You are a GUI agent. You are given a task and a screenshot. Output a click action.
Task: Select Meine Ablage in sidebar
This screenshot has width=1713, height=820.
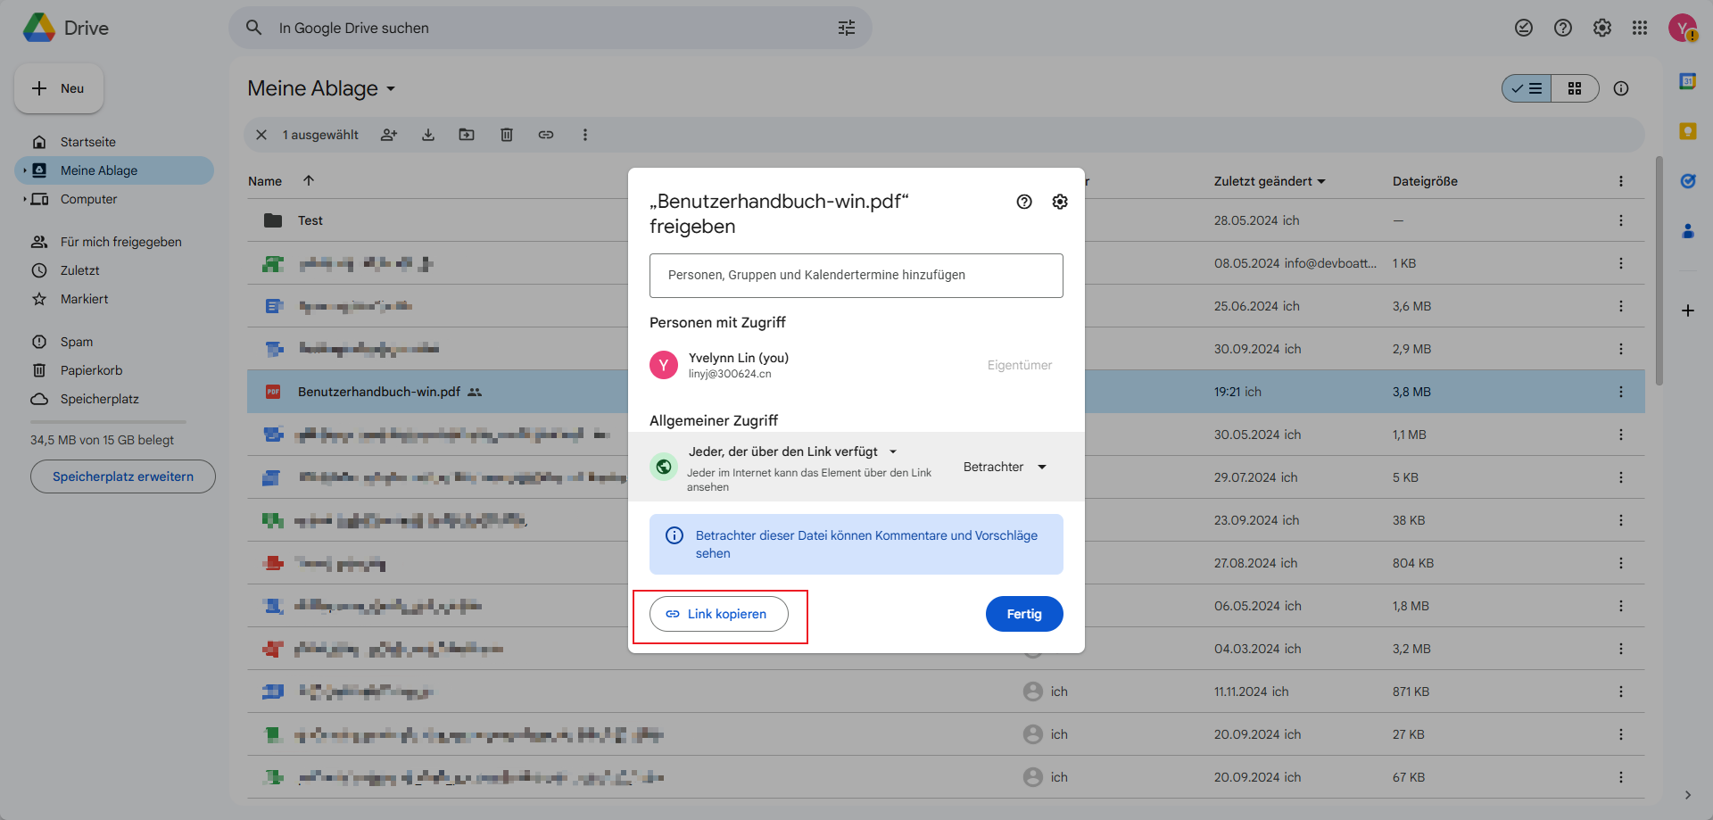(x=114, y=170)
